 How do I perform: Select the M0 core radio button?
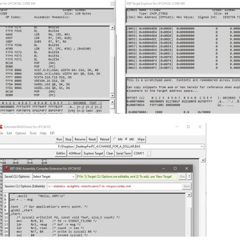126,139
